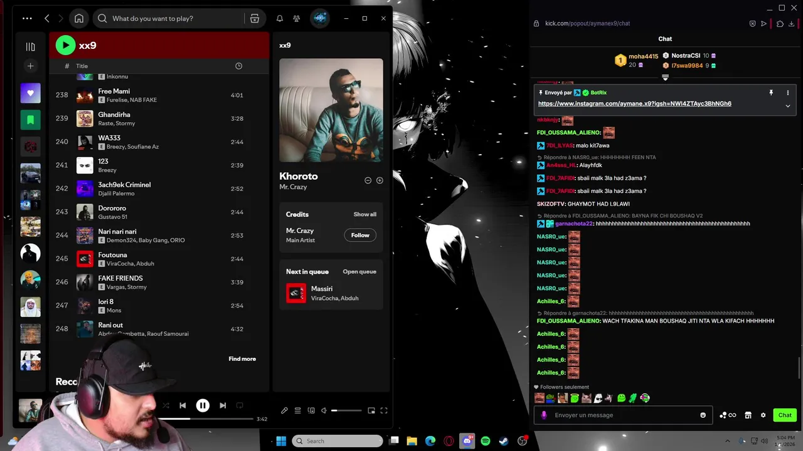This screenshot has height=451, width=803.
Task: Open the Kick chat shop icon
Action: click(x=748, y=415)
